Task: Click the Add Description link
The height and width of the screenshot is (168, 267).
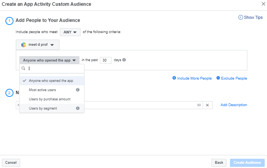Action: 234,105
